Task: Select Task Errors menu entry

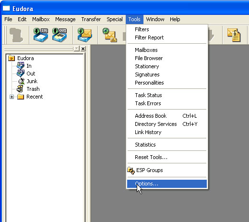Action: pyautogui.click(x=167, y=103)
